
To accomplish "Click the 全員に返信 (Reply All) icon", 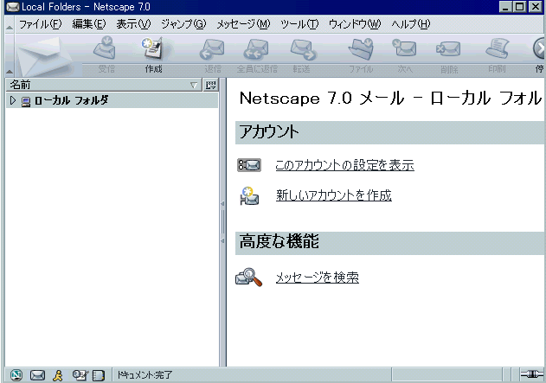I will pos(256,48).
